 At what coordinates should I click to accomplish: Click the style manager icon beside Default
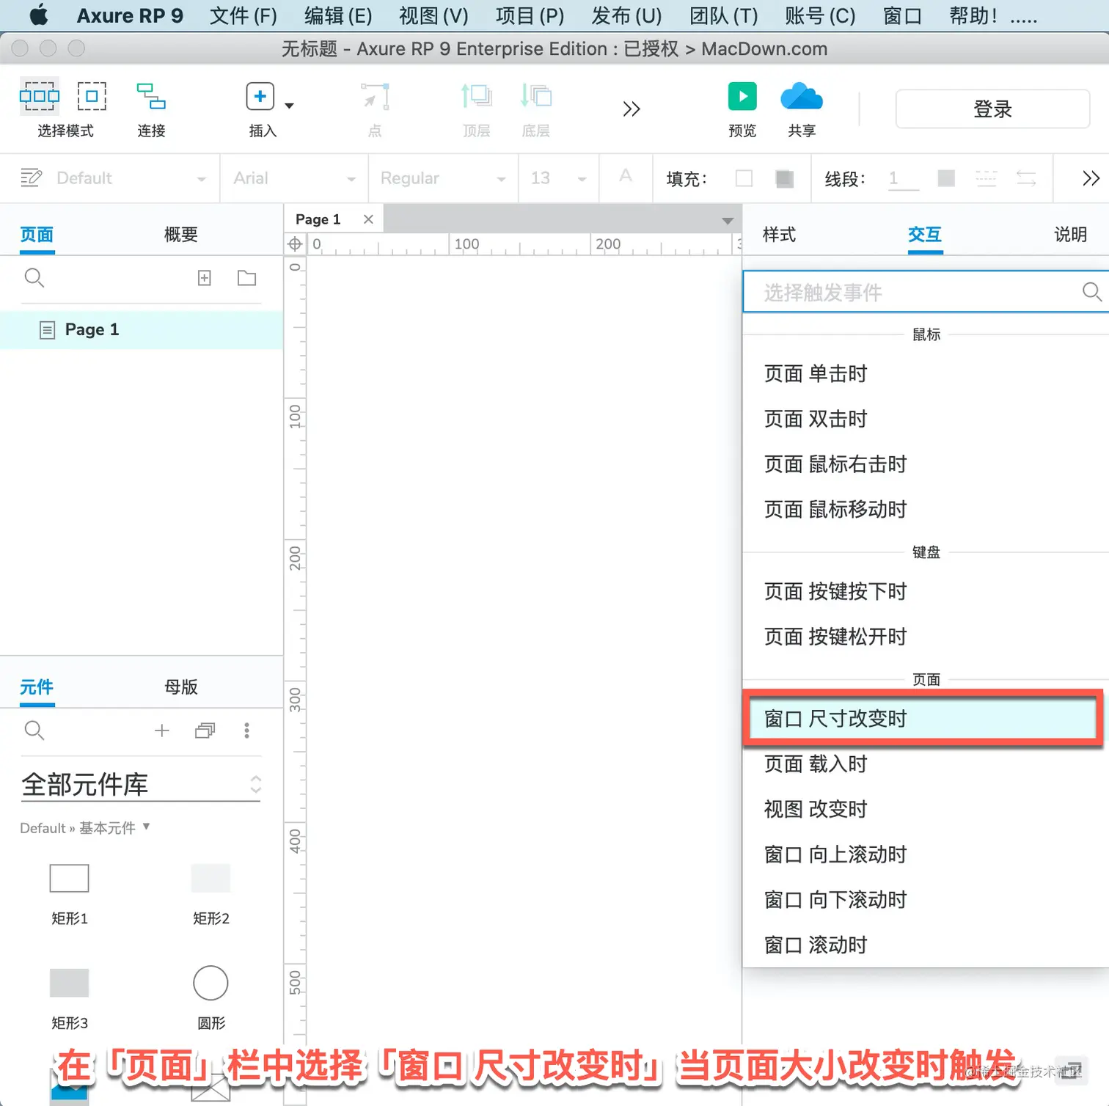(32, 177)
